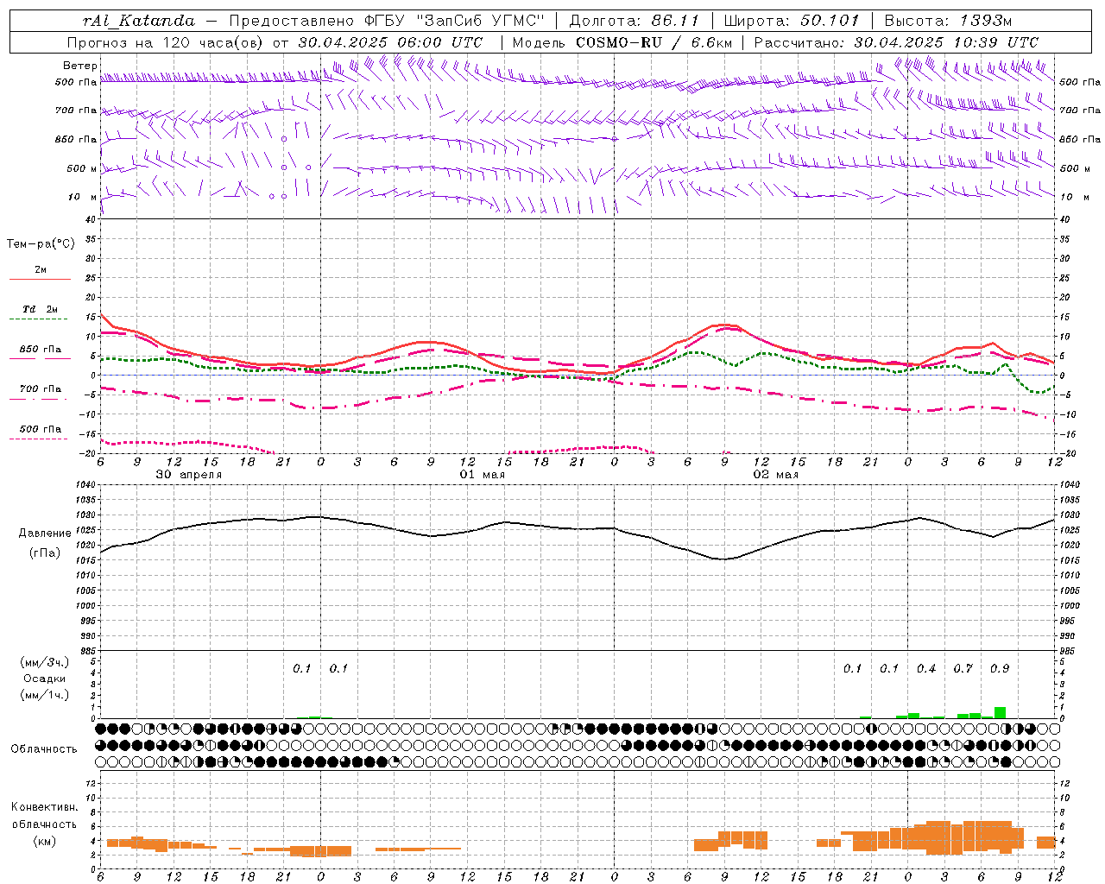
Task: Click the 'Высота: 1393м' elevation text
Action: pos(948,21)
